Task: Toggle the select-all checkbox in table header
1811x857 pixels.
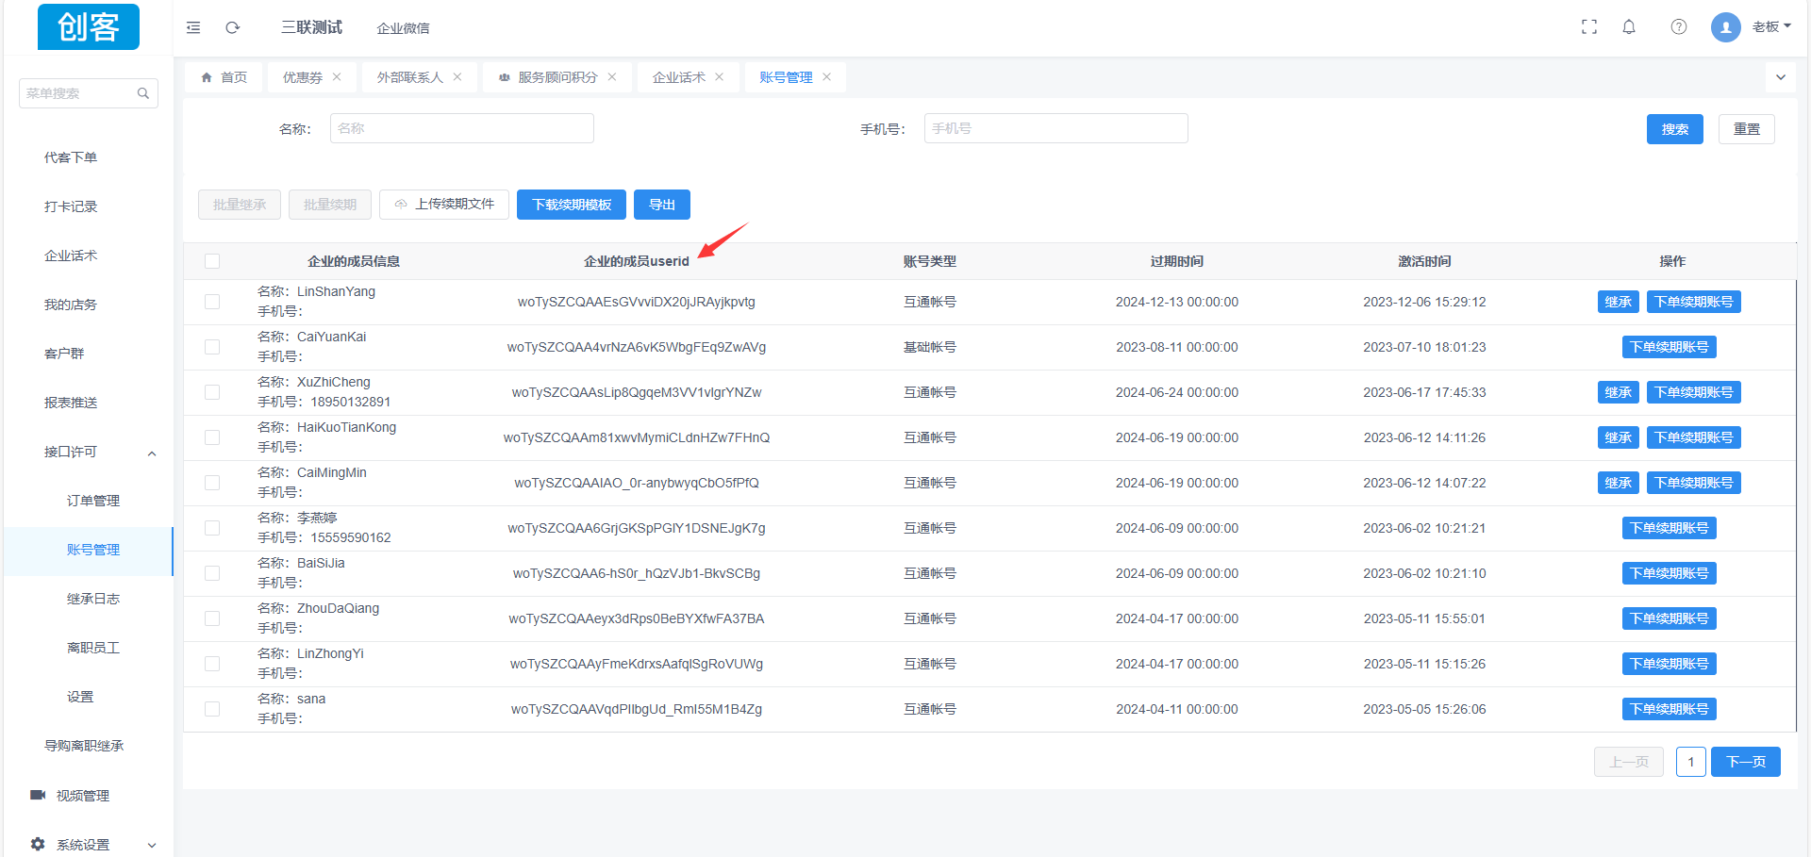Action: coord(212,261)
